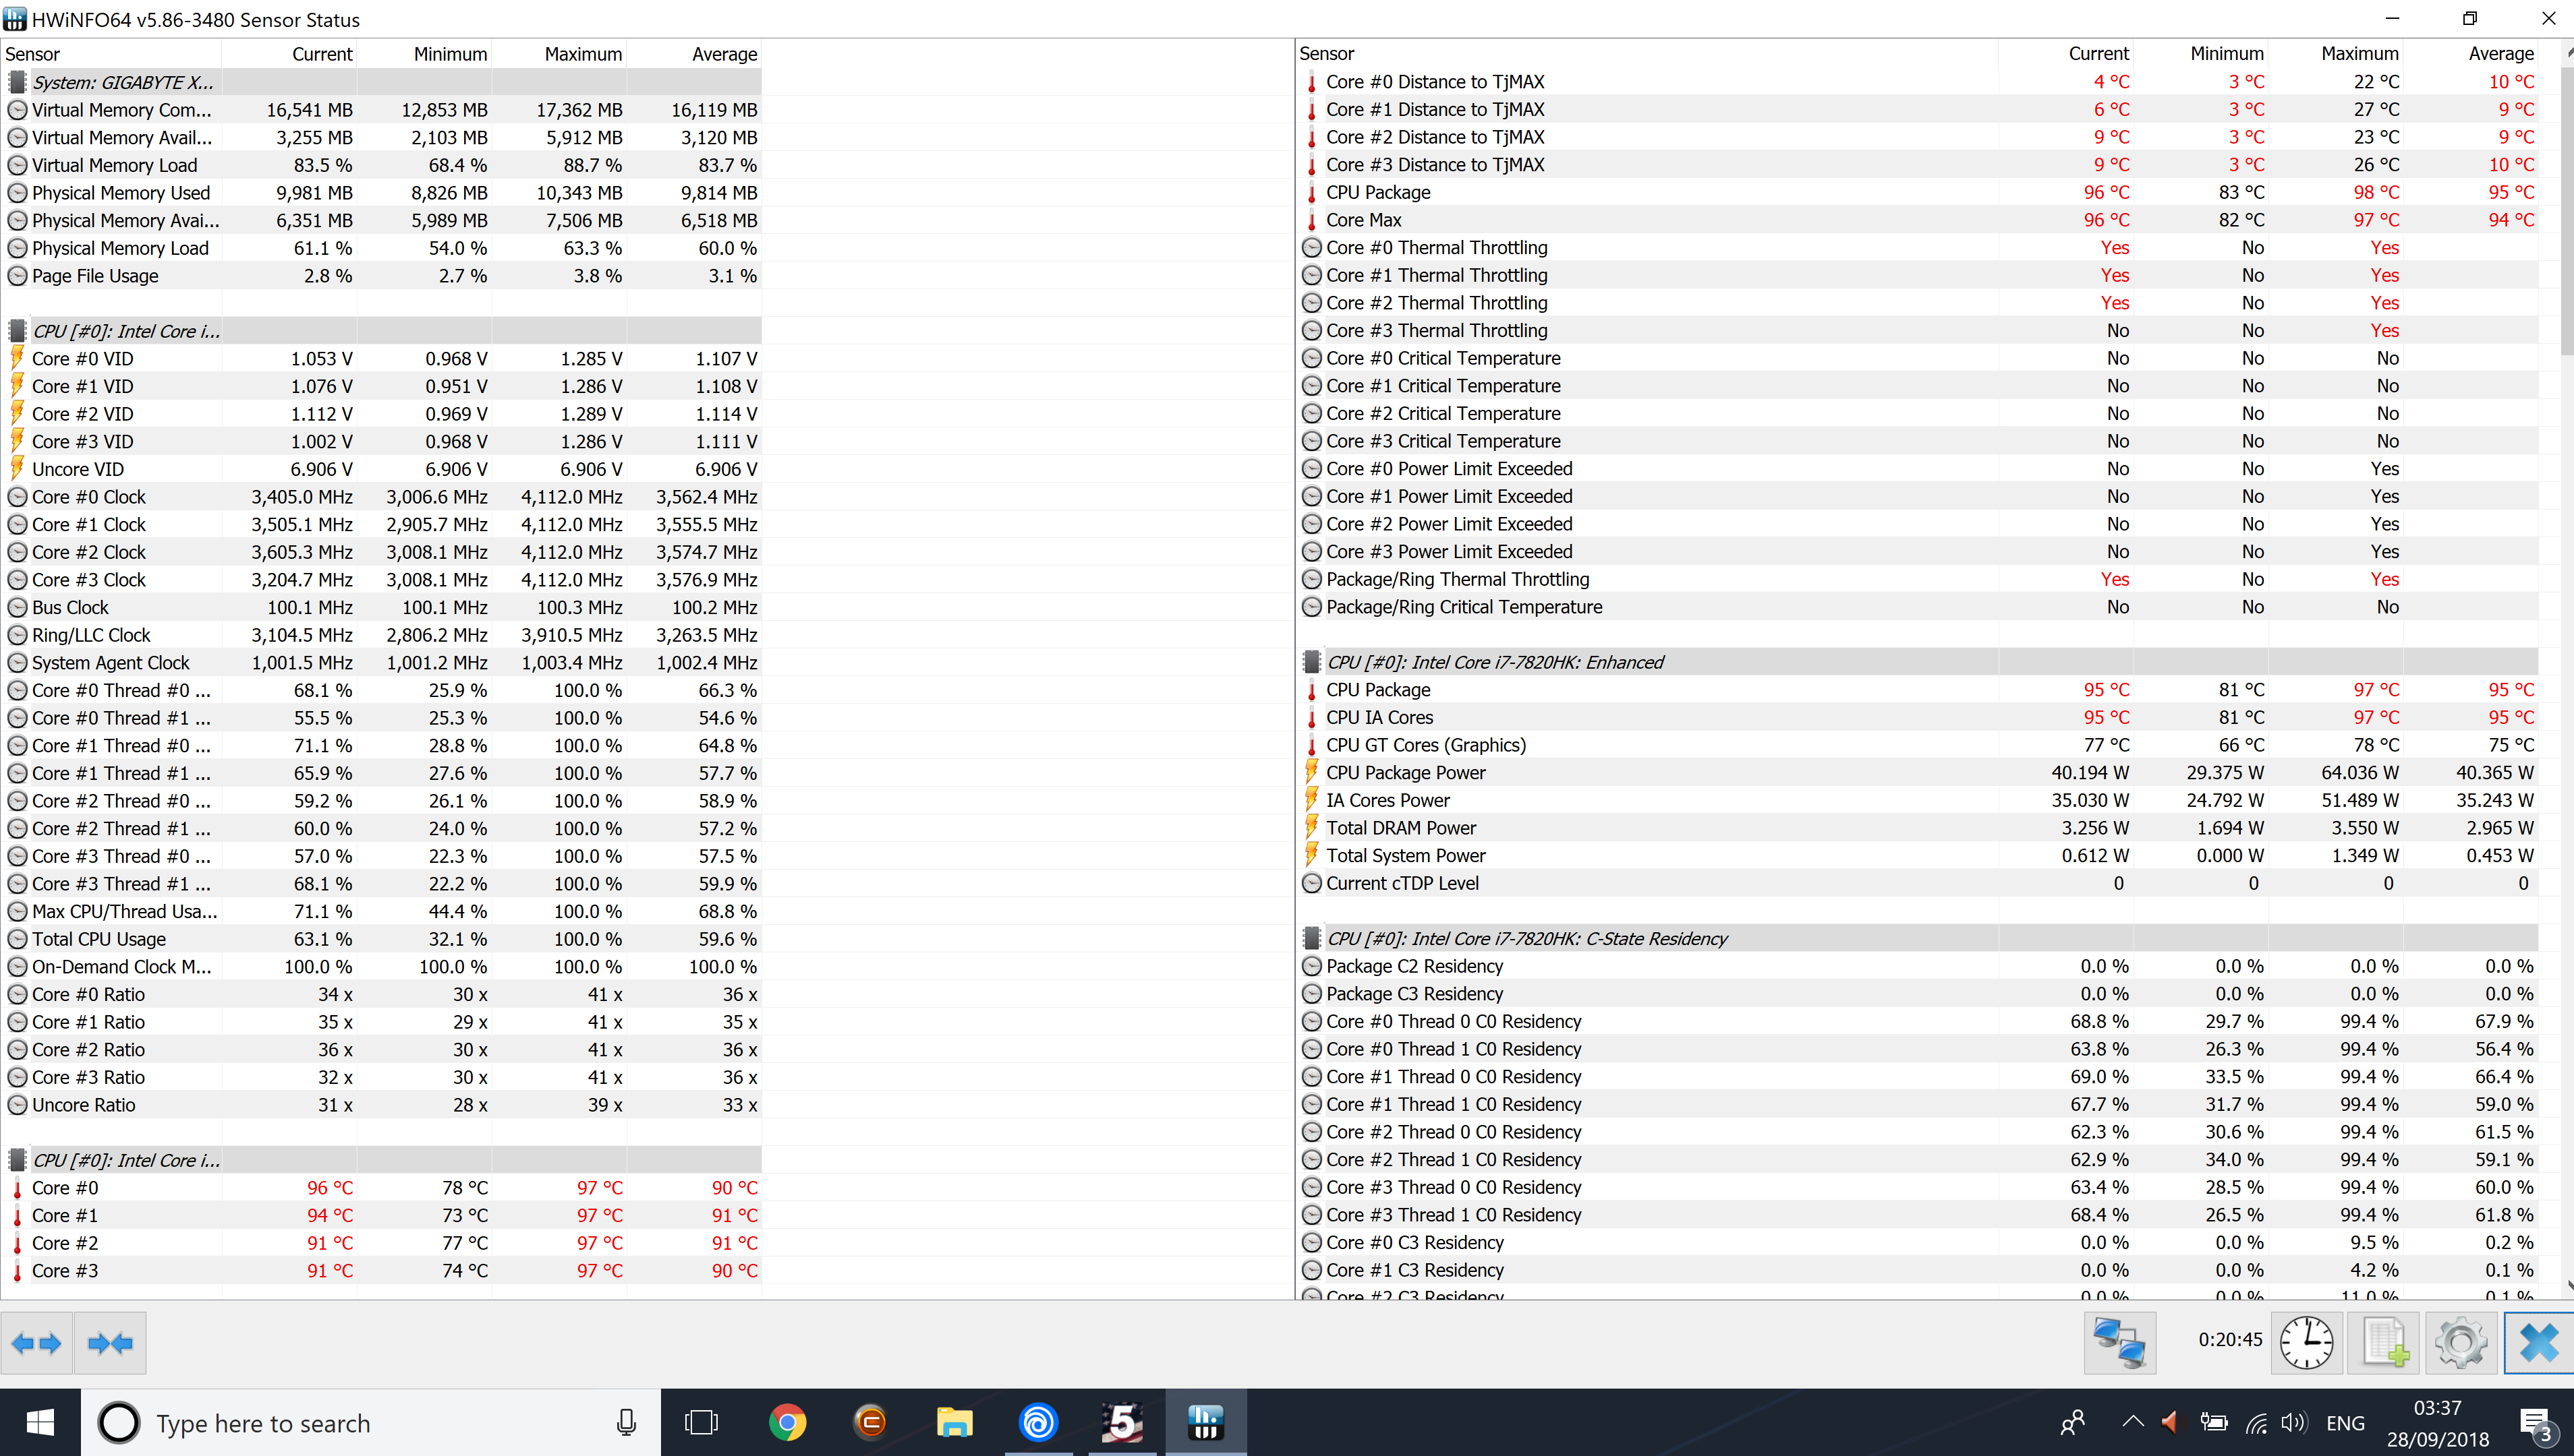The image size is (2574, 1456).
Task: Open Google Chrome from the taskbar
Action: (x=787, y=1422)
